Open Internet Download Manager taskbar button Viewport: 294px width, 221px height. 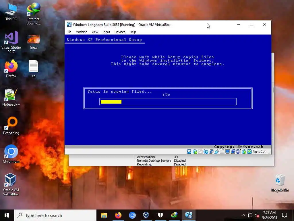[x=174, y=215]
